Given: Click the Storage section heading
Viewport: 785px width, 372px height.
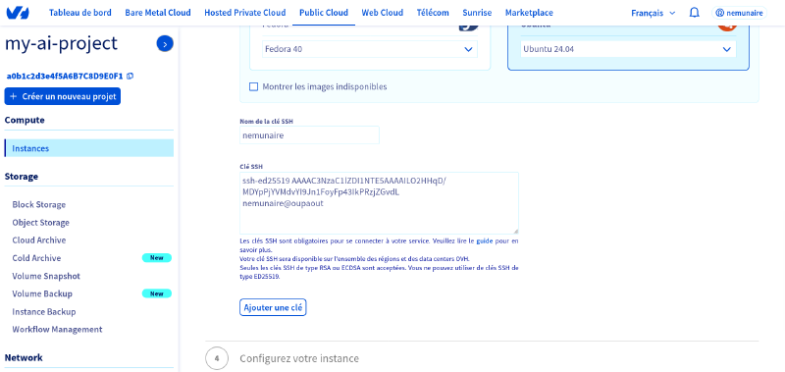Looking at the screenshot, I should [22, 177].
